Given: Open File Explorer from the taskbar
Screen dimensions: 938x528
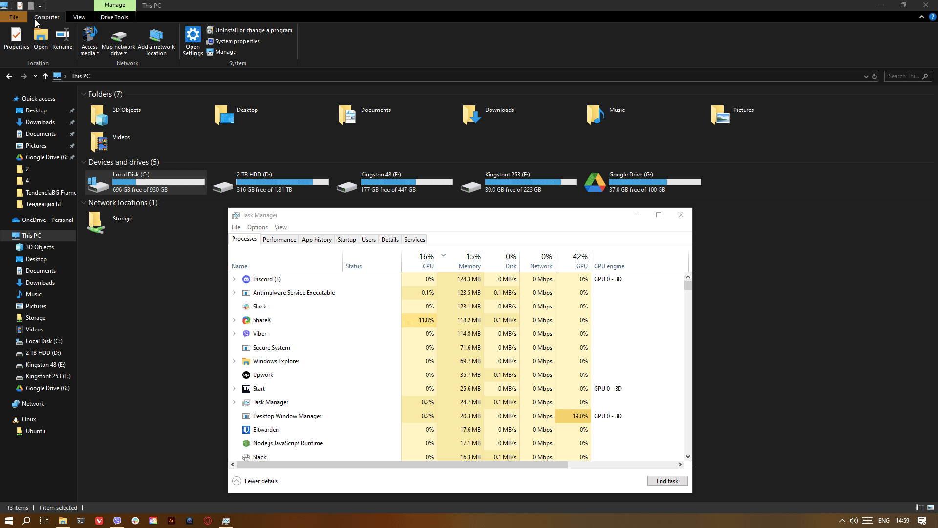Looking at the screenshot, I should pos(63,521).
